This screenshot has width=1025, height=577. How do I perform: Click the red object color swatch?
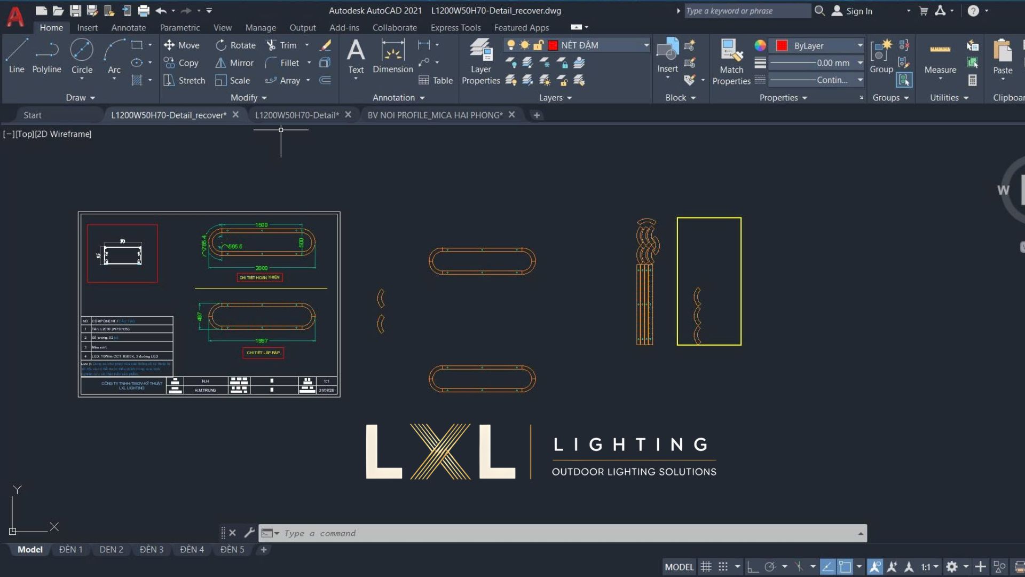782,46
